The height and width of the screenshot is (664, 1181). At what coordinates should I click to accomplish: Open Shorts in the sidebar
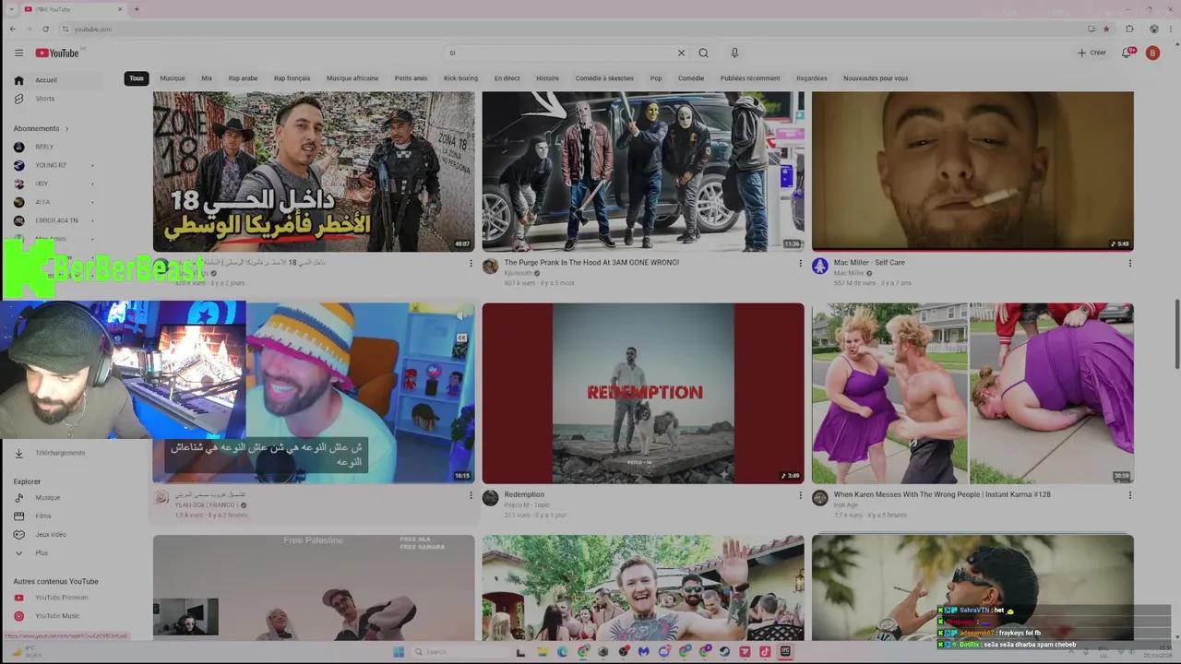pyautogui.click(x=57, y=99)
